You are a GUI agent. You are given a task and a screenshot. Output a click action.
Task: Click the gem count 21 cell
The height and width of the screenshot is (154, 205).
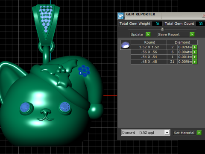coord(172,62)
